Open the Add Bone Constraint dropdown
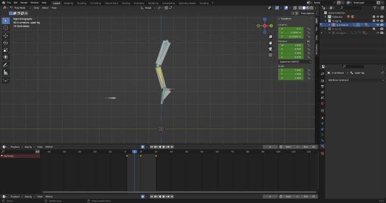 pyautogui.click(x=355, y=80)
